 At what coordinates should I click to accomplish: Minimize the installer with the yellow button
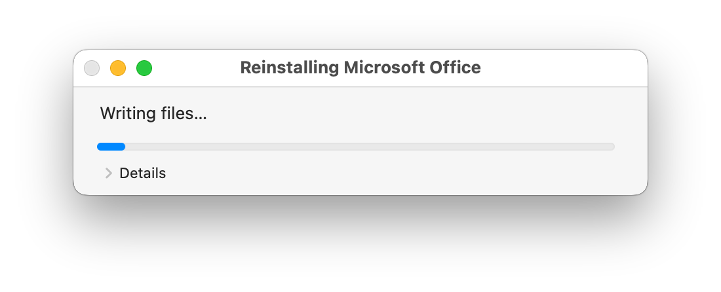coord(118,68)
